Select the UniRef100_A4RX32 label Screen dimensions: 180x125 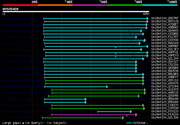coord(165,93)
